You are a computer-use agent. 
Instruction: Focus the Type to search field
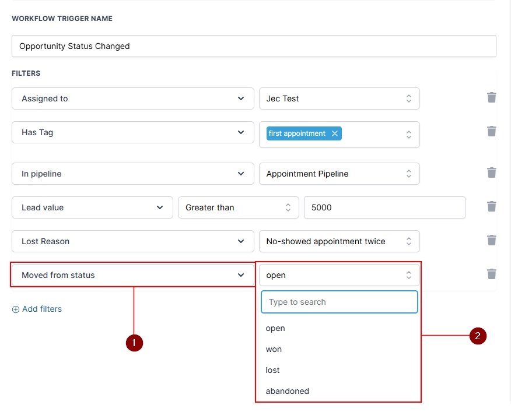tap(339, 302)
